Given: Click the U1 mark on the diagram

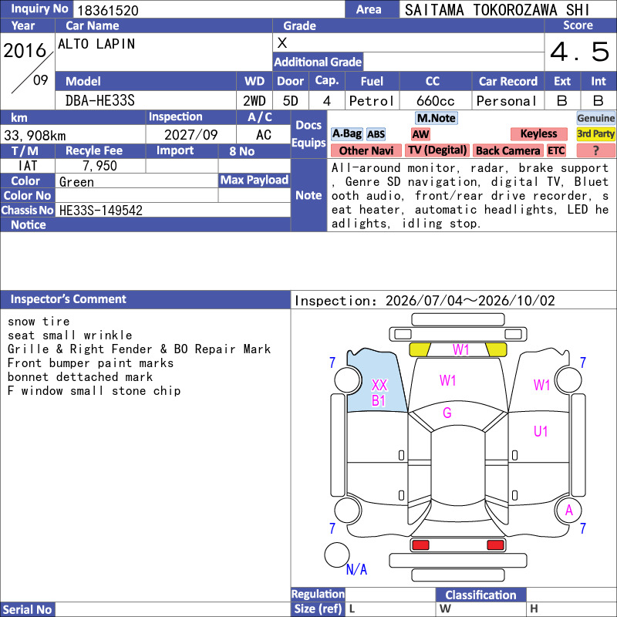Looking at the screenshot, I should 541,432.
